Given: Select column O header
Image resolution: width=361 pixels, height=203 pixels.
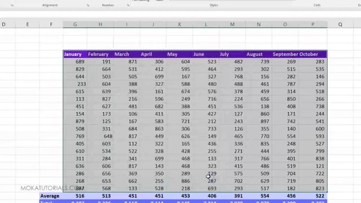Looking at the screenshot, I should pyautogui.click(x=285, y=24).
